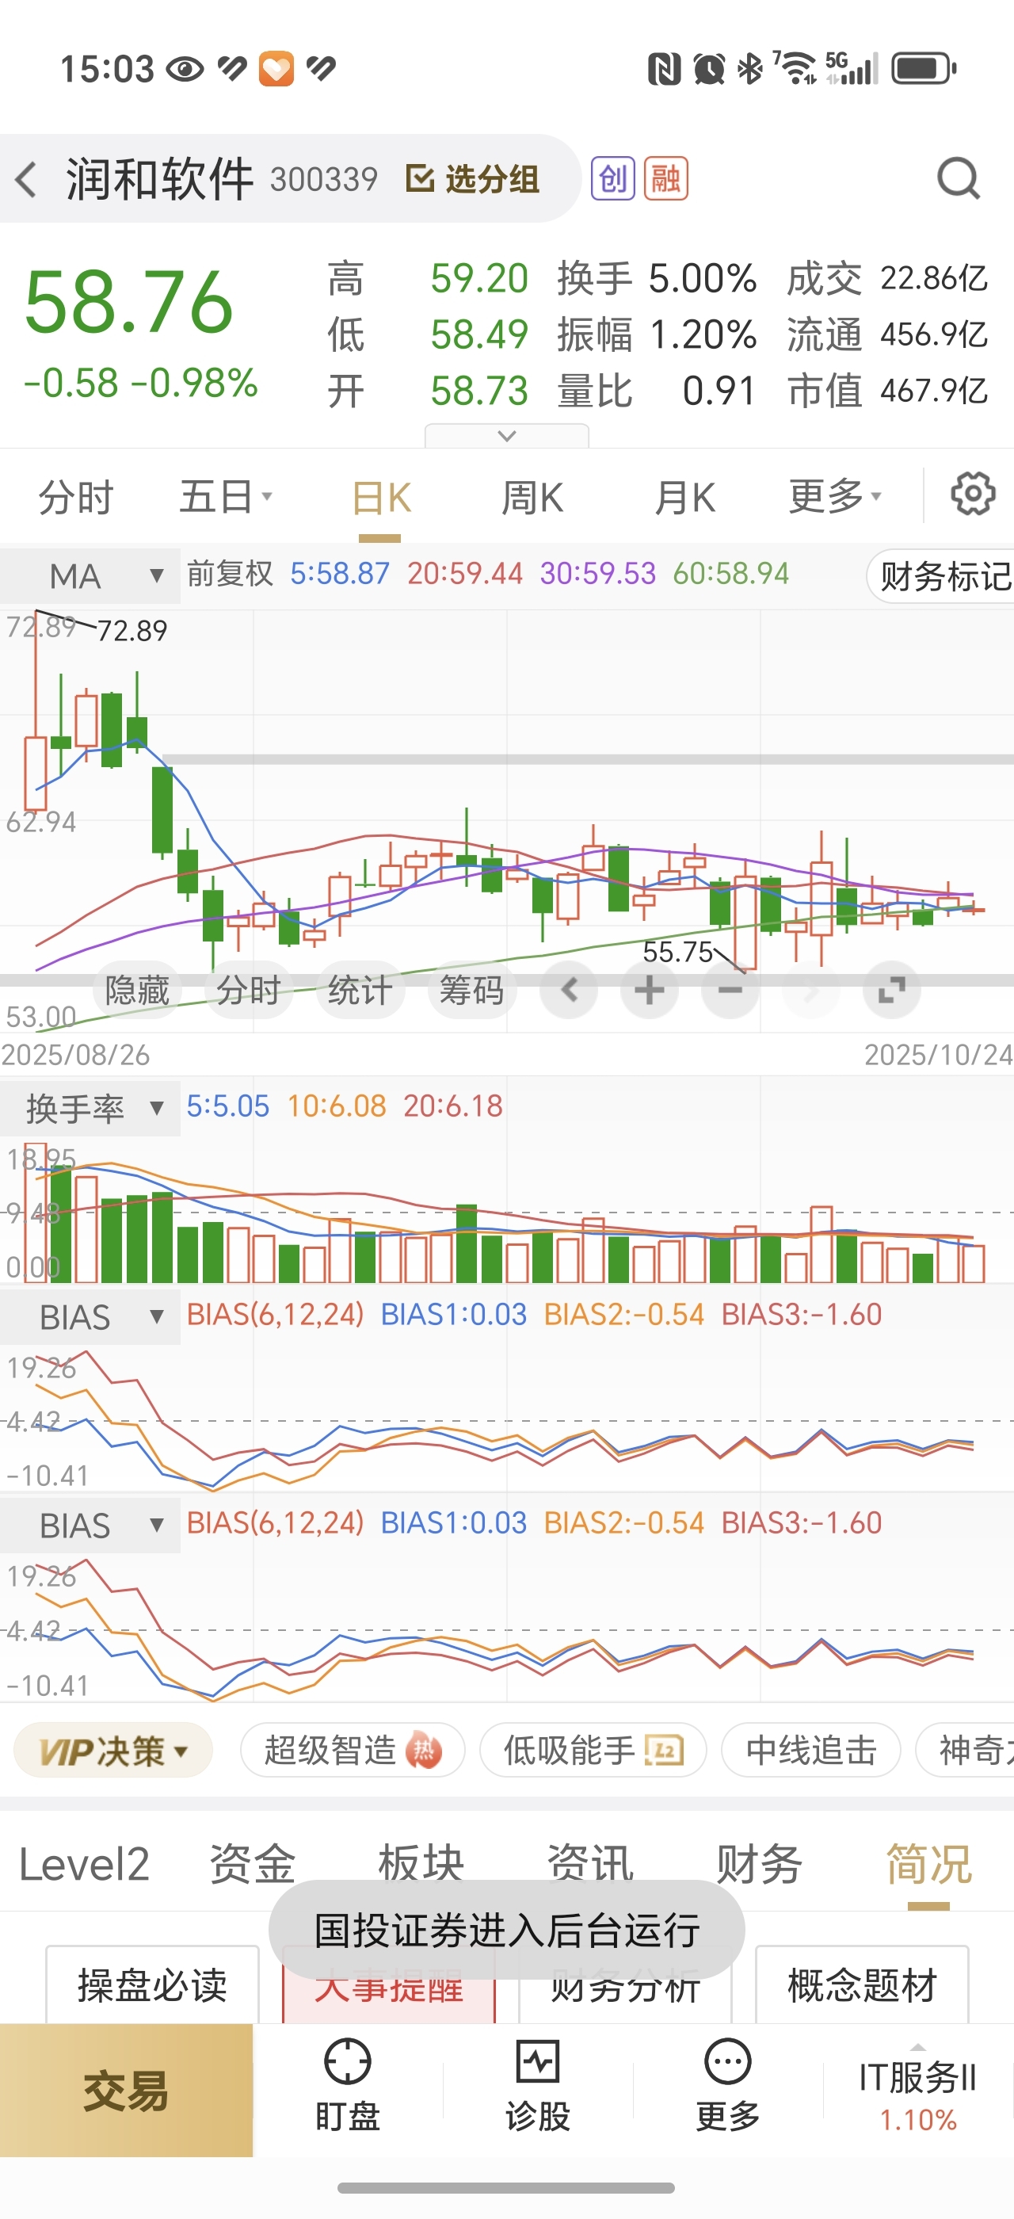Open 五日 period dropdown

point(226,497)
